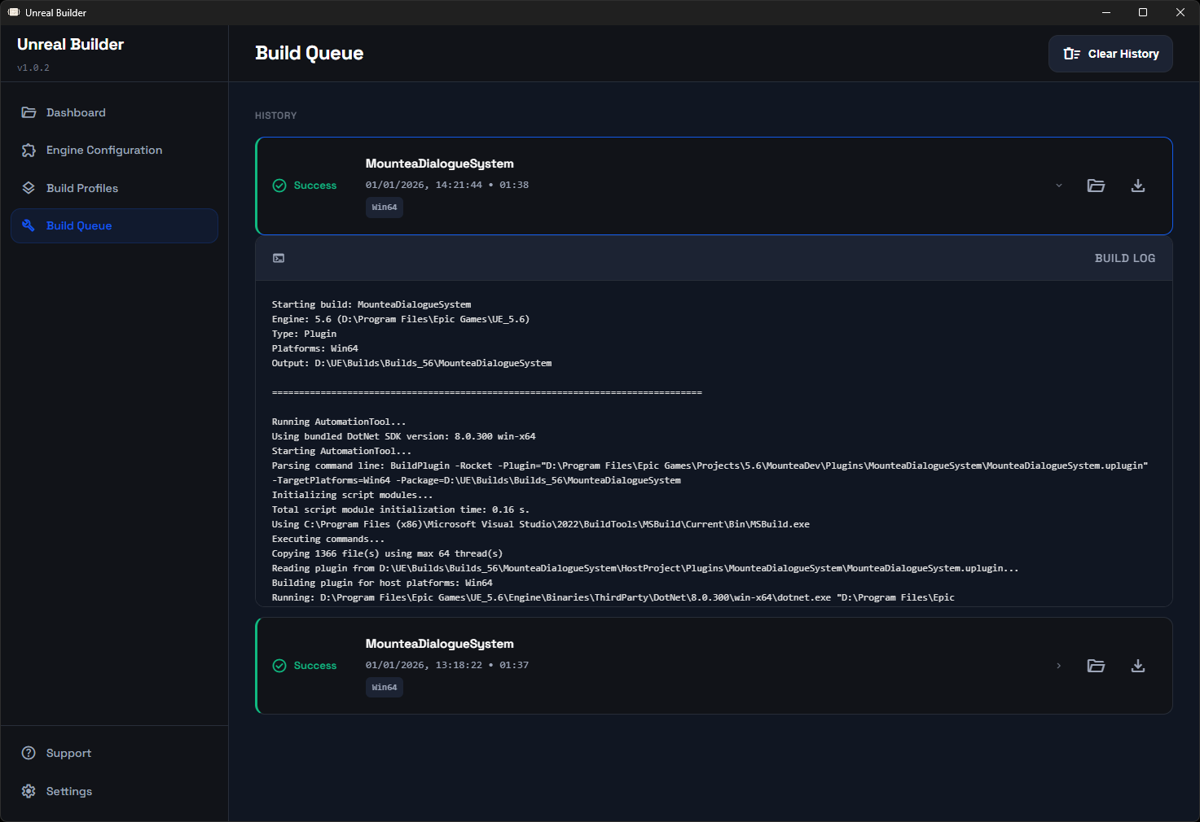
Task: Open Engine Configuration page
Action: (114, 150)
